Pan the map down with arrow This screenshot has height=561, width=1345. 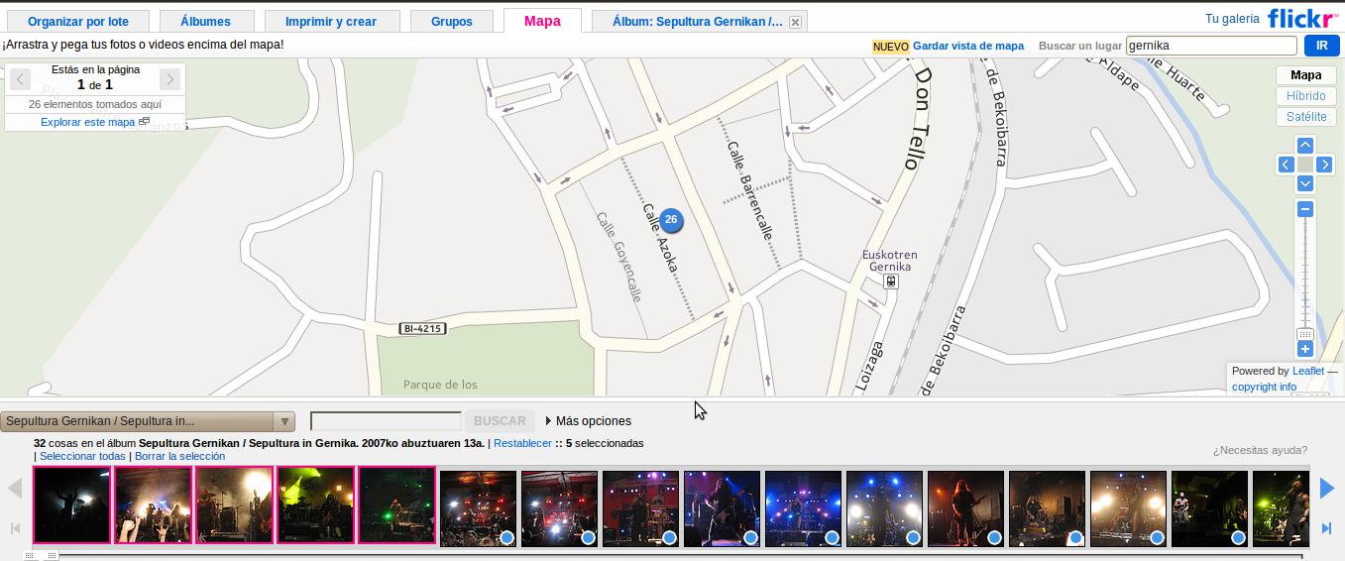click(x=1305, y=183)
